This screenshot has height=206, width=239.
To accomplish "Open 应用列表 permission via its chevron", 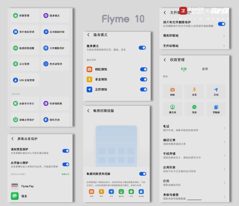I will [224, 169].
